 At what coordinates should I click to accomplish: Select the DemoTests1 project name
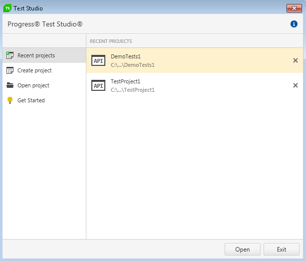click(x=126, y=56)
